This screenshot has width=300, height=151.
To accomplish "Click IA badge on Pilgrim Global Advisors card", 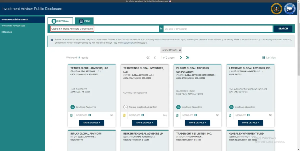I will click(x=178, y=107).
